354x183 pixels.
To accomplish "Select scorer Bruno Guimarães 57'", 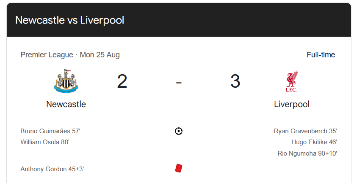I will click(x=50, y=131).
